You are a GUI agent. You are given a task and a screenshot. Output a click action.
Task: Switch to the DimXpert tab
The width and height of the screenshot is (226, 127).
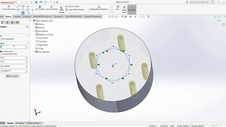[27, 17]
